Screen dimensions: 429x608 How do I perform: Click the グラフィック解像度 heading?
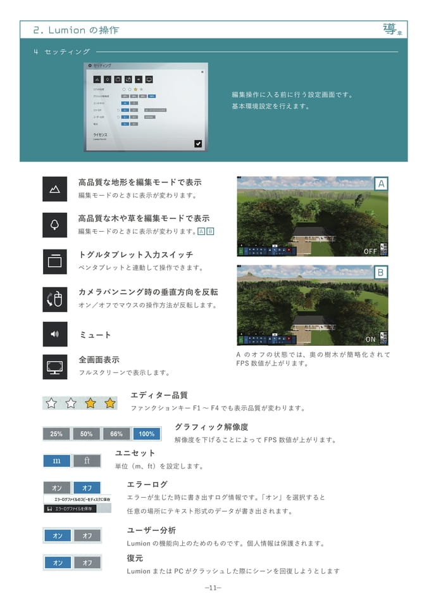coord(211,427)
